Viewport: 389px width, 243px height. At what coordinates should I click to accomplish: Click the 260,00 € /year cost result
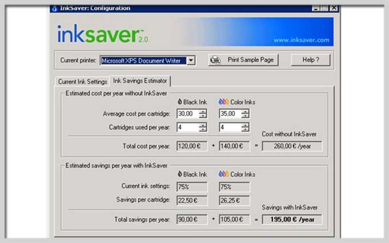pyautogui.click(x=292, y=146)
